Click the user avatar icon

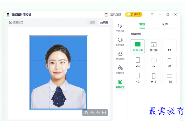106,14
